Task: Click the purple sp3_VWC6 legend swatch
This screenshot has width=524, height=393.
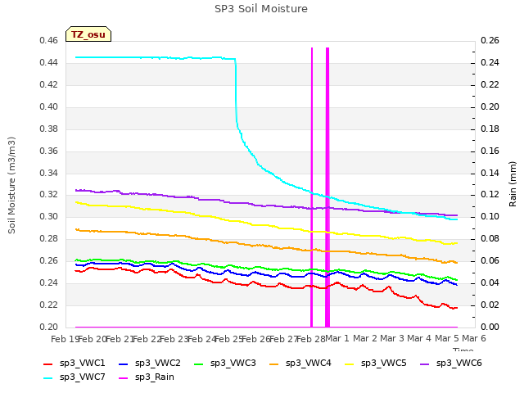Action: coord(425,364)
